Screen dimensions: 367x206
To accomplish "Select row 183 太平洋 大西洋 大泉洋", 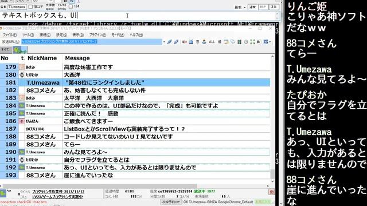I will (135, 98).
